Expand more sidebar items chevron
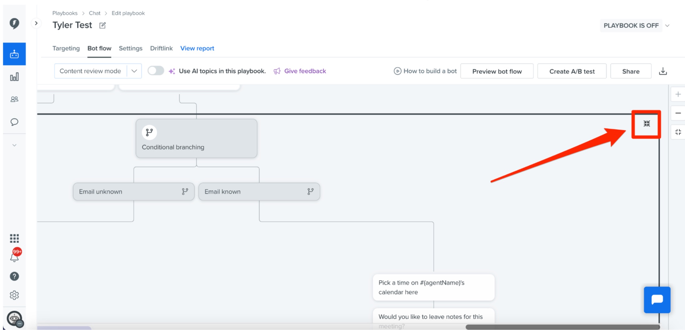The height and width of the screenshot is (330, 685). (14, 145)
